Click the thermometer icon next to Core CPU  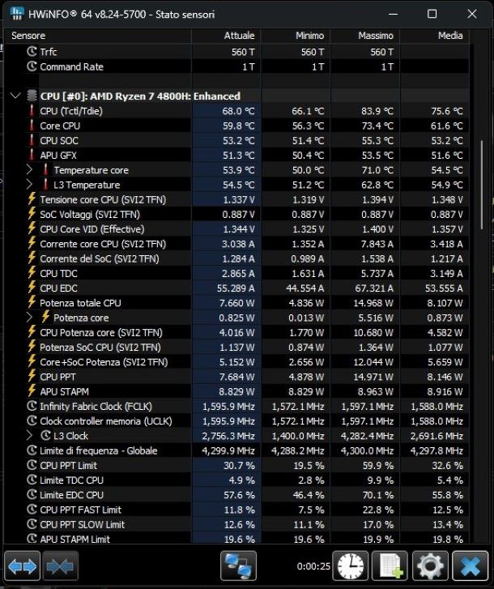click(x=32, y=126)
